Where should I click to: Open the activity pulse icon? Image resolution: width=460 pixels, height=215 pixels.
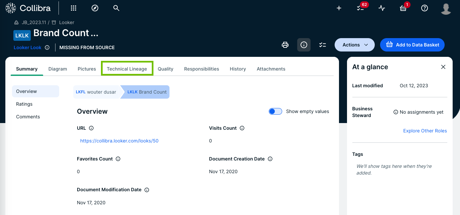pyautogui.click(x=382, y=8)
